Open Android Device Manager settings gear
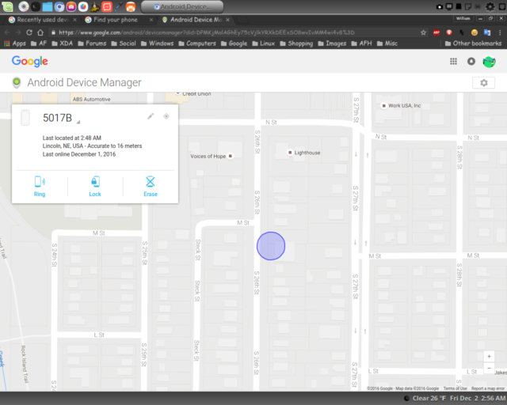 484,83
